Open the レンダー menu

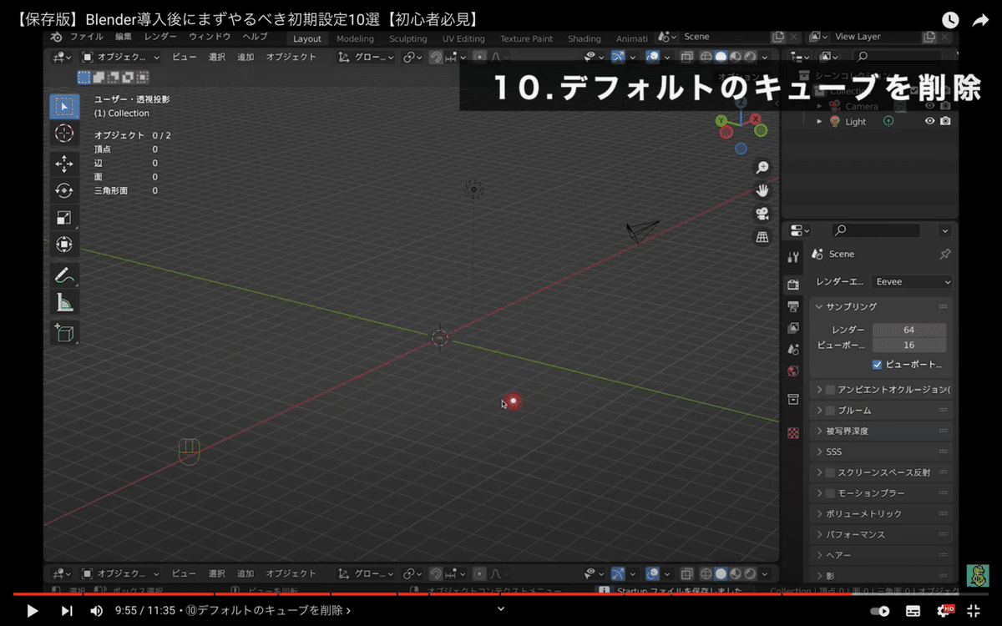tap(160, 38)
